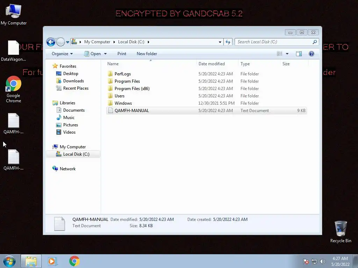Select Local Disk (C:) in navigation pane

coord(73,154)
